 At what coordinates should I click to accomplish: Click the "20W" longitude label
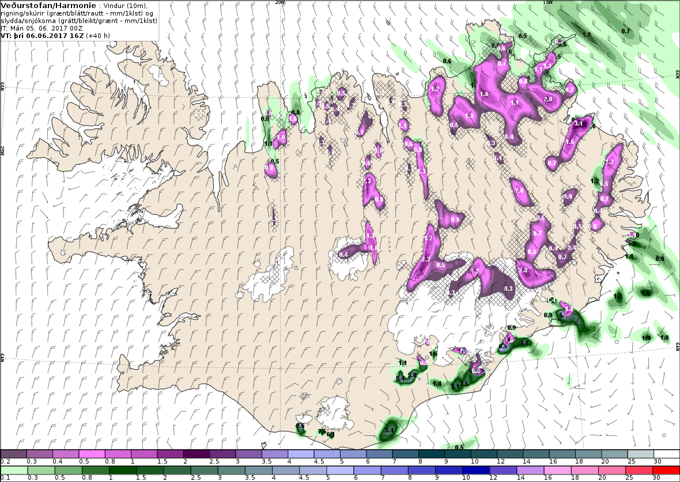280,2
